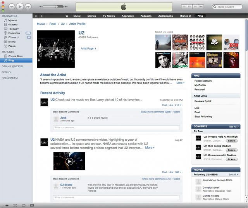Image resolution: width=248 pixels, height=208 pixels.
Task: Open Recent Activity in Ping panel
Action: [203, 81]
